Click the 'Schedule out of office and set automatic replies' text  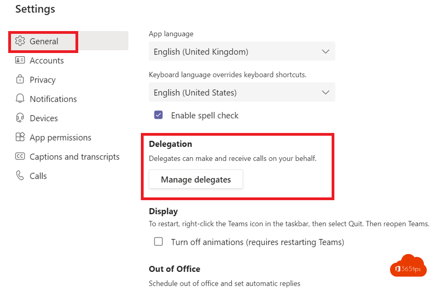point(225,283)
